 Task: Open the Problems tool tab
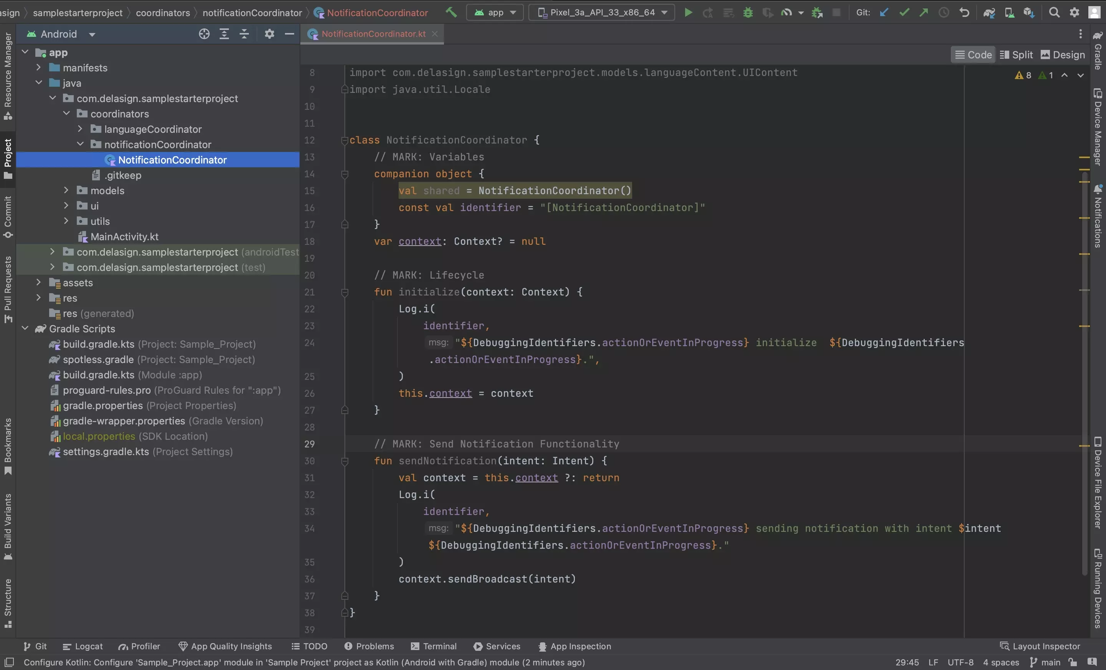coord(369,646)
